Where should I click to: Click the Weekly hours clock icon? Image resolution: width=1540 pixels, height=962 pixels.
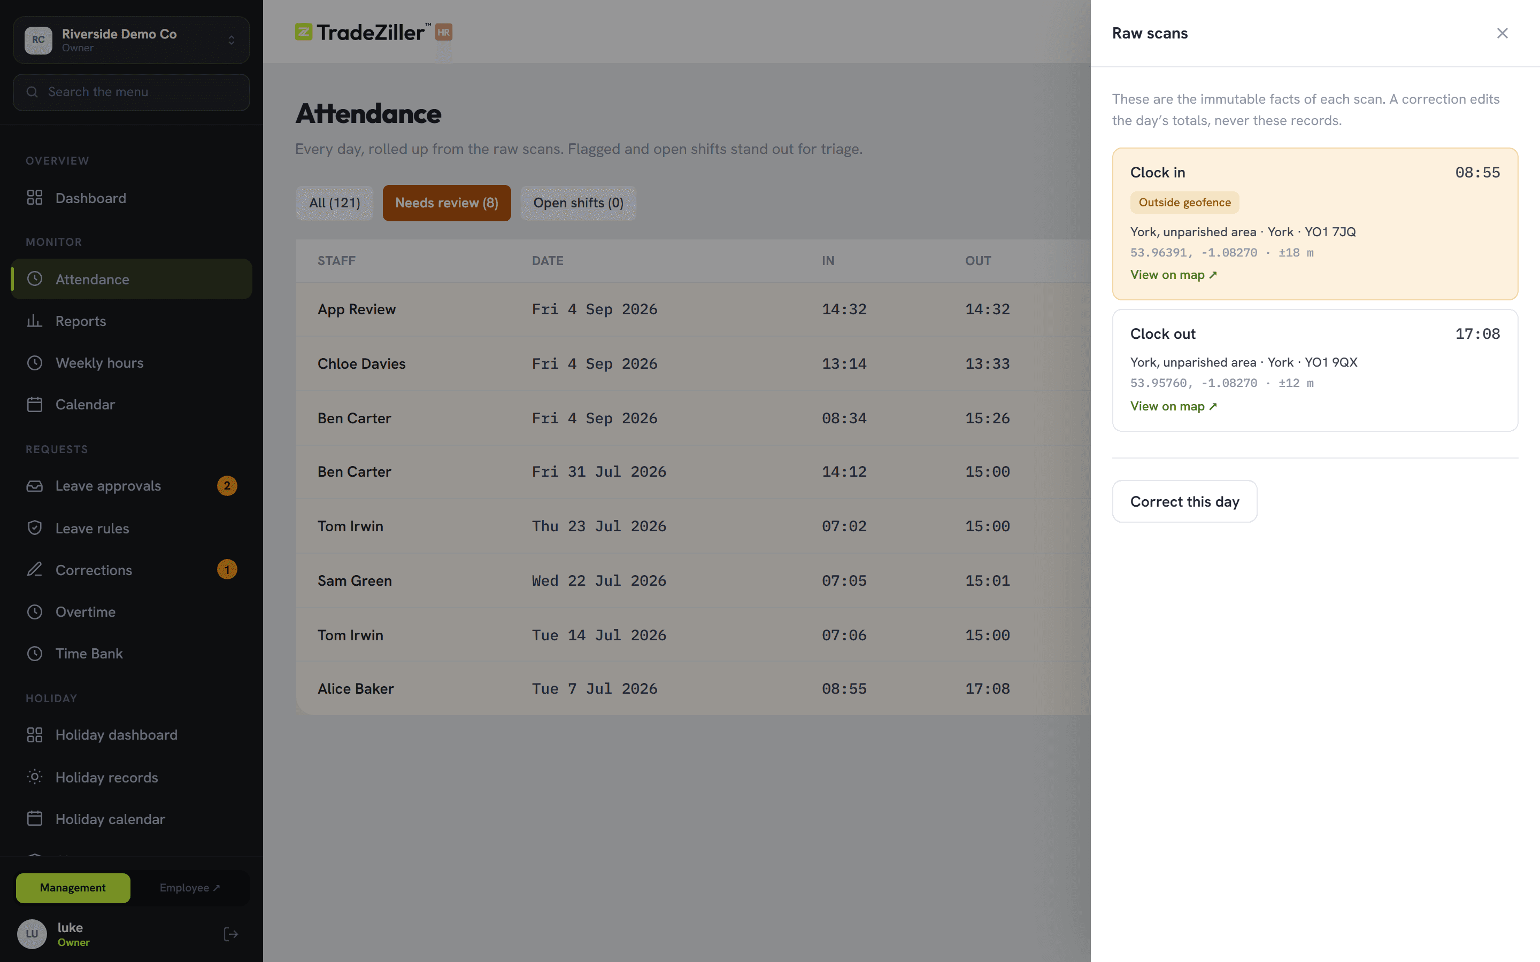[34, 363]
